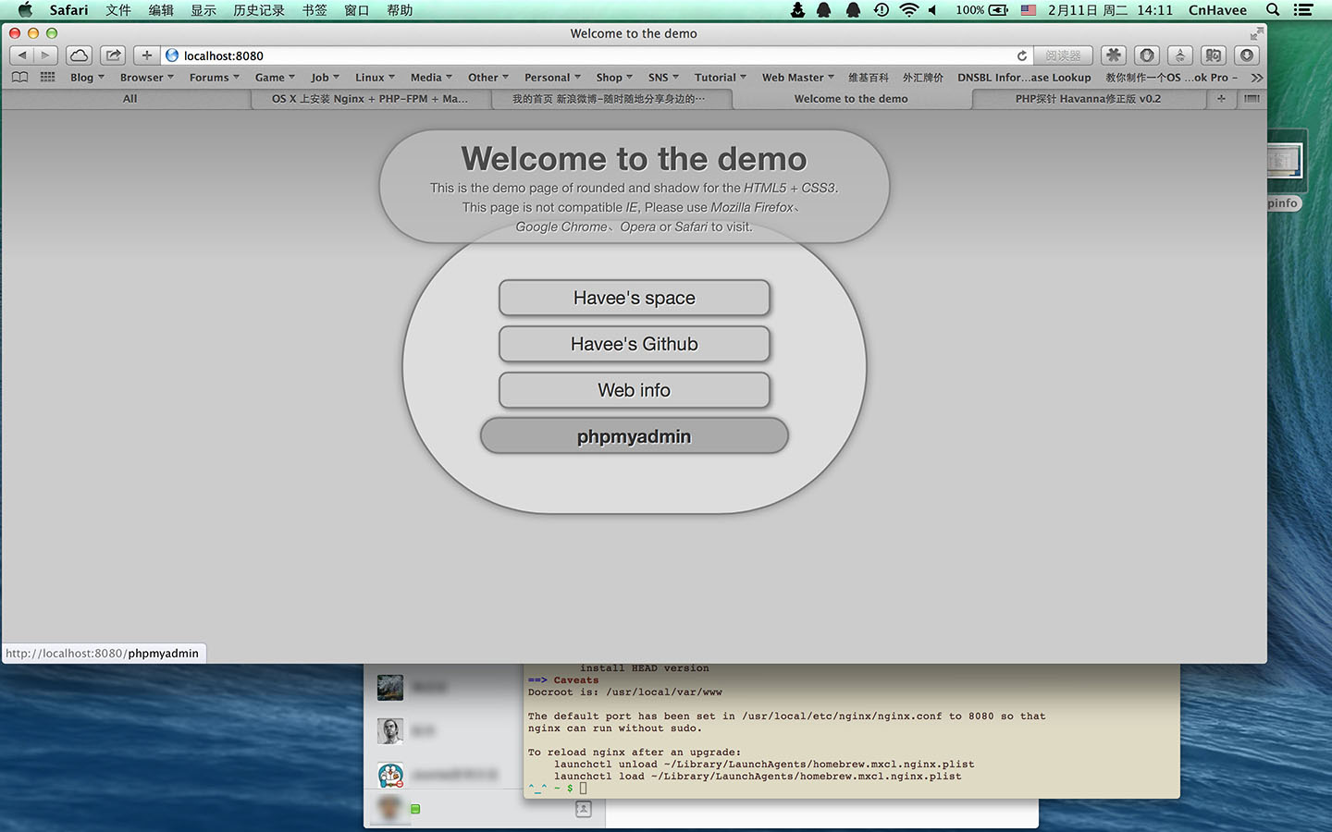Open Top Sites grid icon

48,78
